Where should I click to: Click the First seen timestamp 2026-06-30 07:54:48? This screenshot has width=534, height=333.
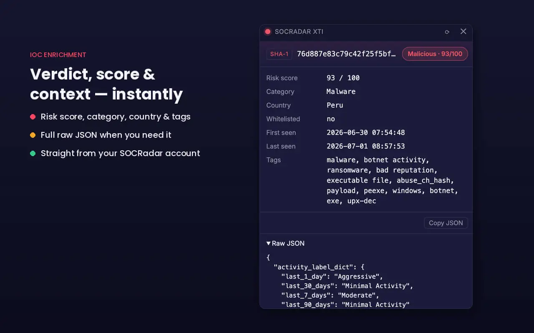[x=366, y=132]
